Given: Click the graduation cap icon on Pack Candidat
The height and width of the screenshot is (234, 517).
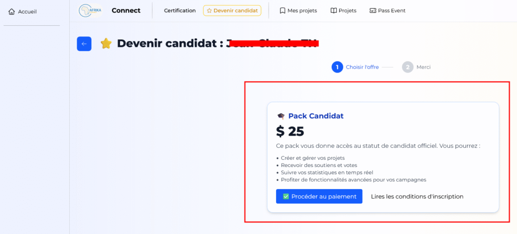Looking at the screenshot, I should point(281,116).
